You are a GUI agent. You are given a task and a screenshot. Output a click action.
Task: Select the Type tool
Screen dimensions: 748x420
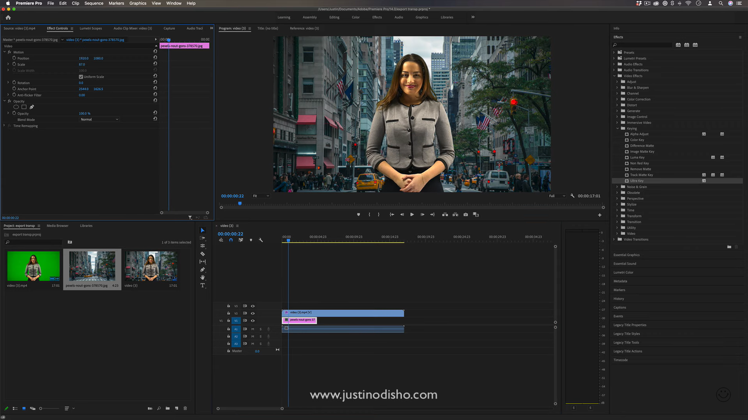pyautogui.click(x=203, y=286)
